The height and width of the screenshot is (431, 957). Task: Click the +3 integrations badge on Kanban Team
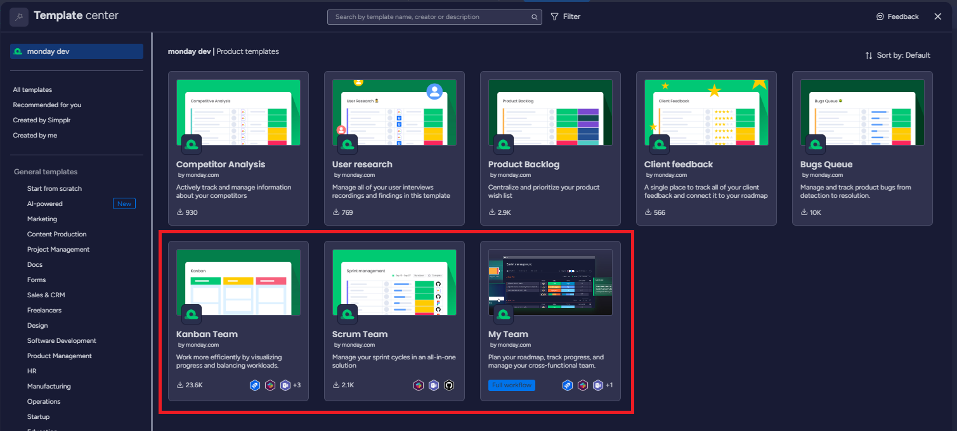tap(296, 385)
